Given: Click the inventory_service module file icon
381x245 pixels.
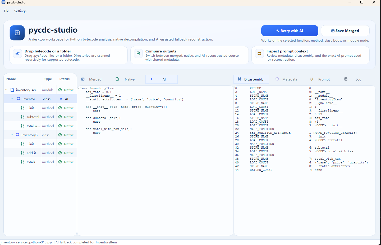Looking at the screenshot, I should pos(12,90).
